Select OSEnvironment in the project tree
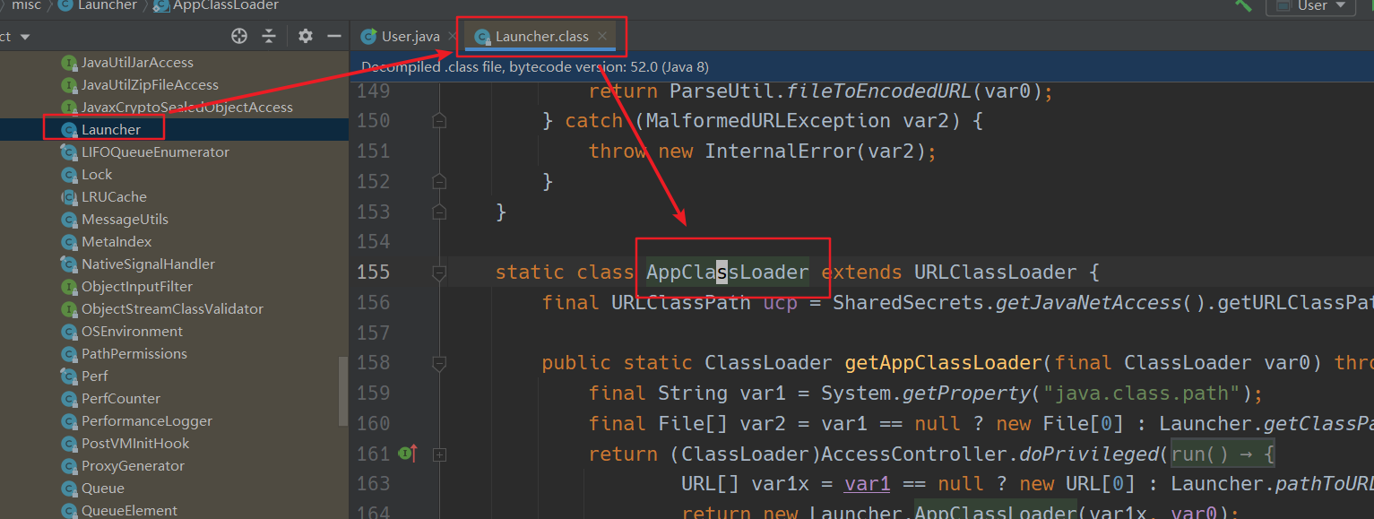Image resolution: width=1374 pixels, height=519 pixels. click(x=132, y=332)
